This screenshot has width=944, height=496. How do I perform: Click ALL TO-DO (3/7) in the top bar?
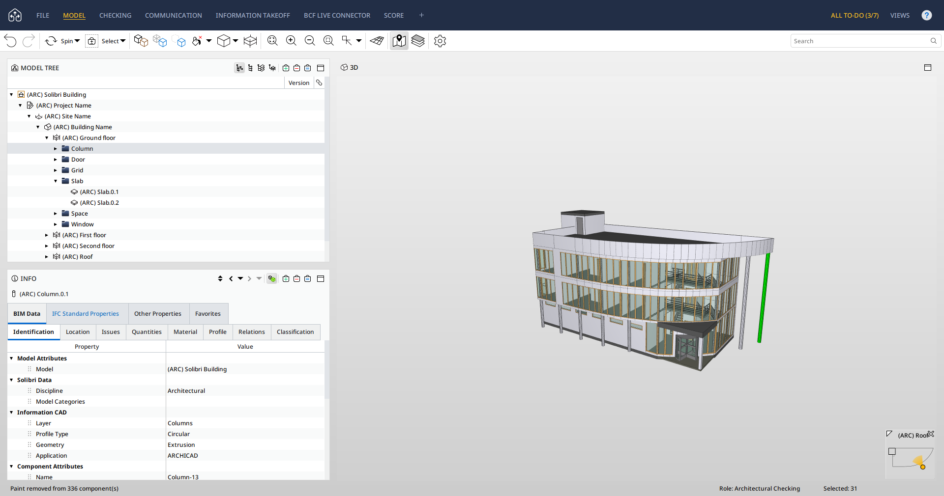click(x=854, y=15)
